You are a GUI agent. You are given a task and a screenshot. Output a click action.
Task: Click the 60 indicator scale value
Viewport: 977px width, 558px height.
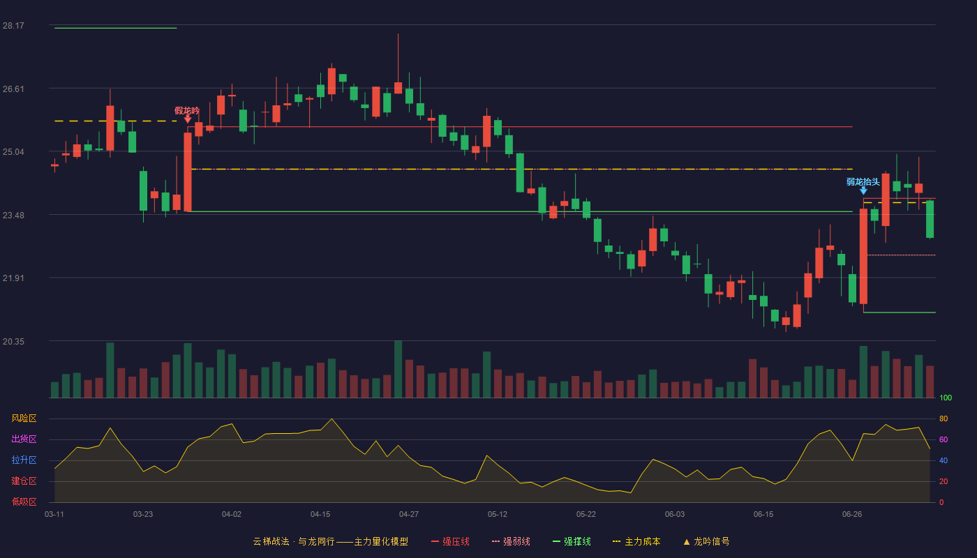944,439
